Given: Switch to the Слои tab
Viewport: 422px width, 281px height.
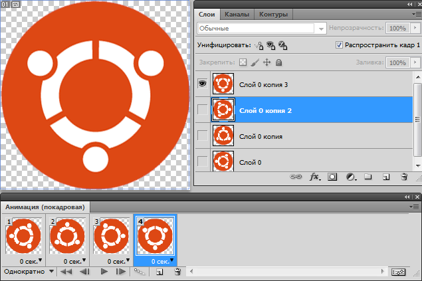Looking at the screenshot, I should 207,14.
